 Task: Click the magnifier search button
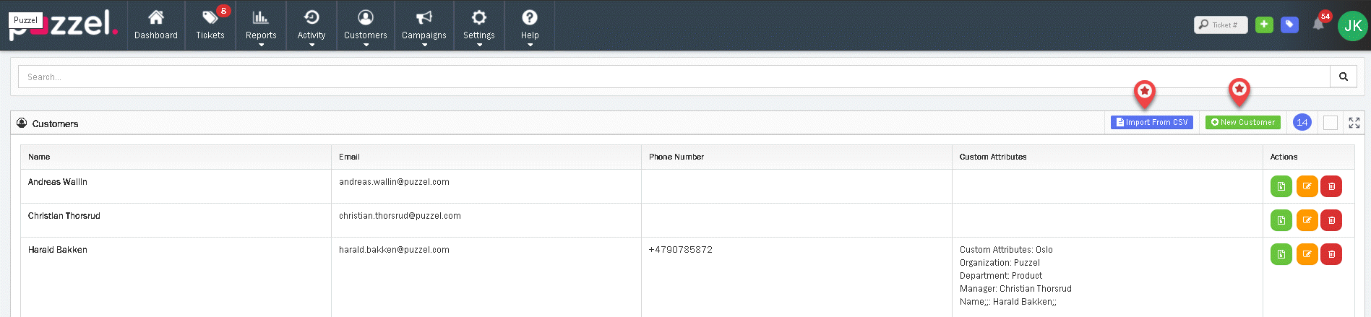[x=1343, y=77]
